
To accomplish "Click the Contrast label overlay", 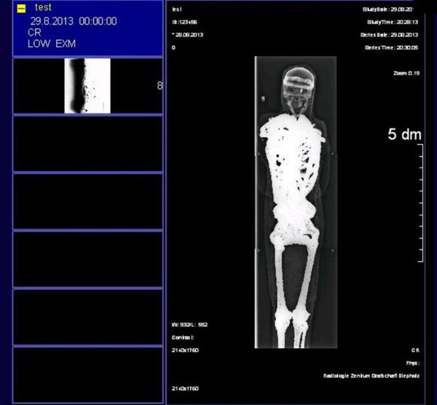I will pos(183,338).
